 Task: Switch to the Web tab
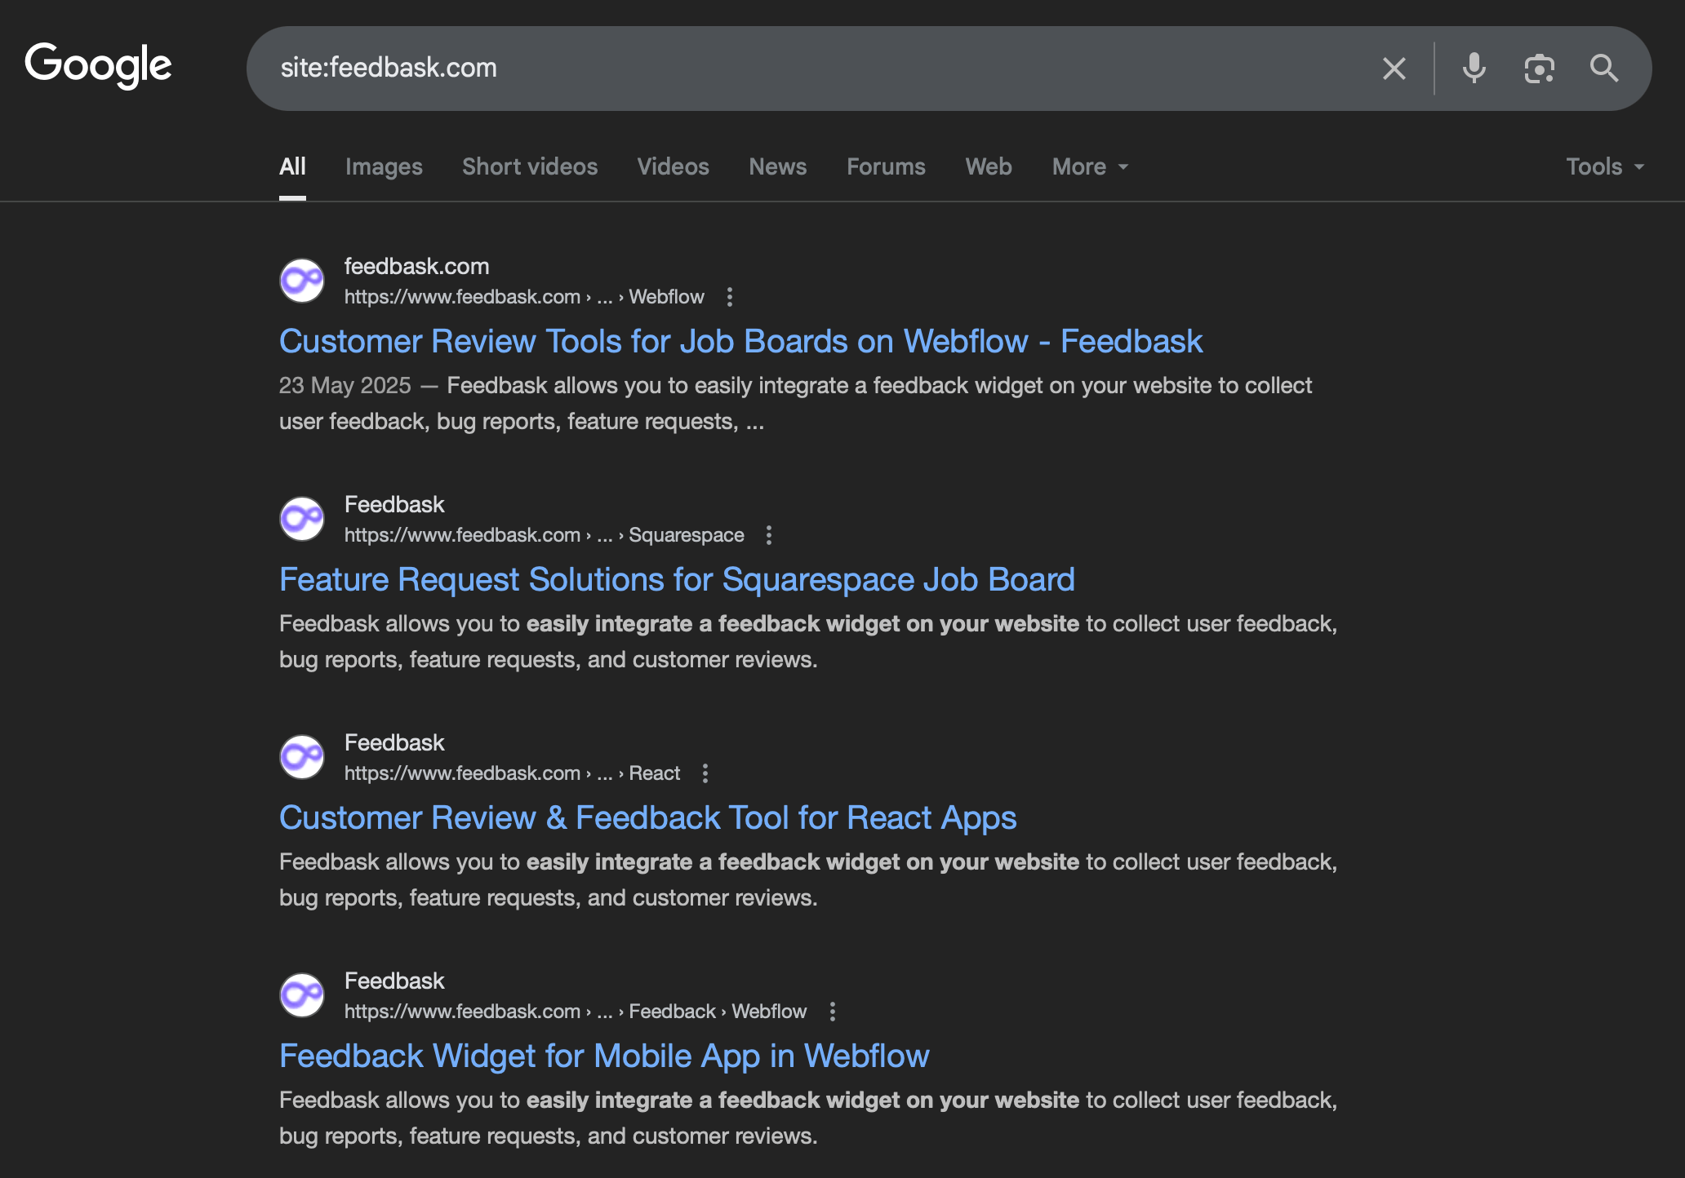(989, 166)
